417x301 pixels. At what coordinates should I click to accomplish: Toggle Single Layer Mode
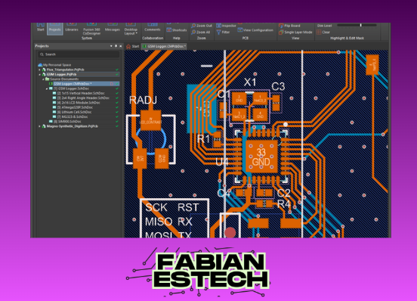point(295,33)
